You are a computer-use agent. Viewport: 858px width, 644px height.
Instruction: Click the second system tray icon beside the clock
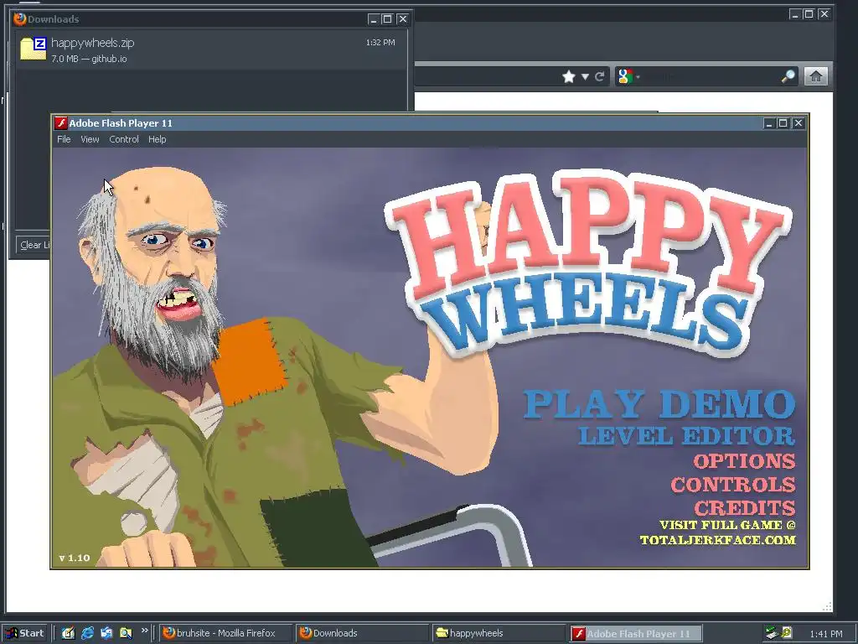pos(786,633)
